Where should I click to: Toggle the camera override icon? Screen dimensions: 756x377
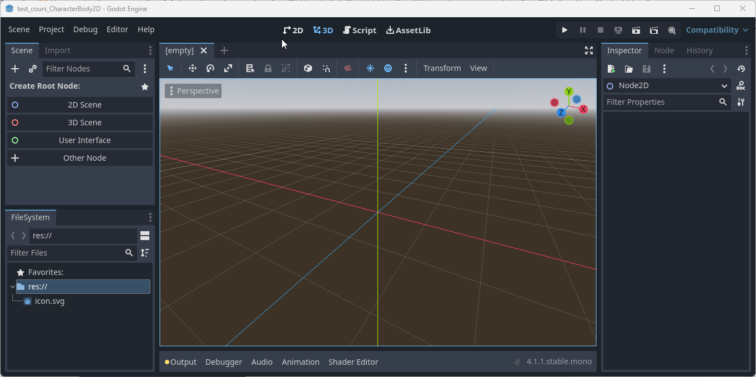point(348,68)
